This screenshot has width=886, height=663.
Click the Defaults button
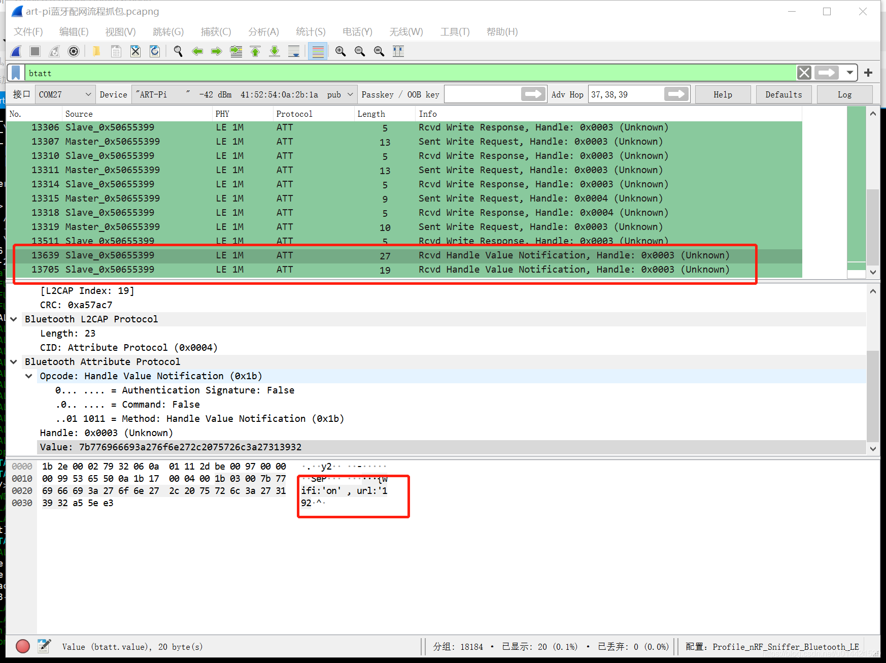click(x=783, y=94)
